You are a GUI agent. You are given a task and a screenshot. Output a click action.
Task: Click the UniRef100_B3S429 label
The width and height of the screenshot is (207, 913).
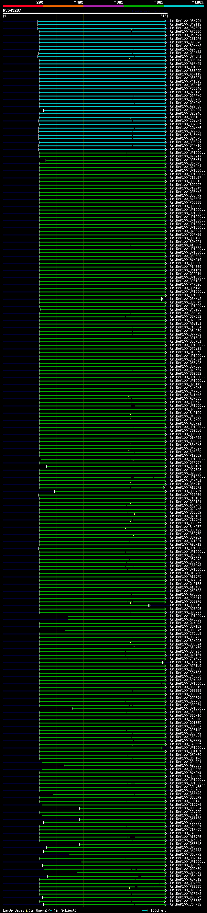[185, 530]
